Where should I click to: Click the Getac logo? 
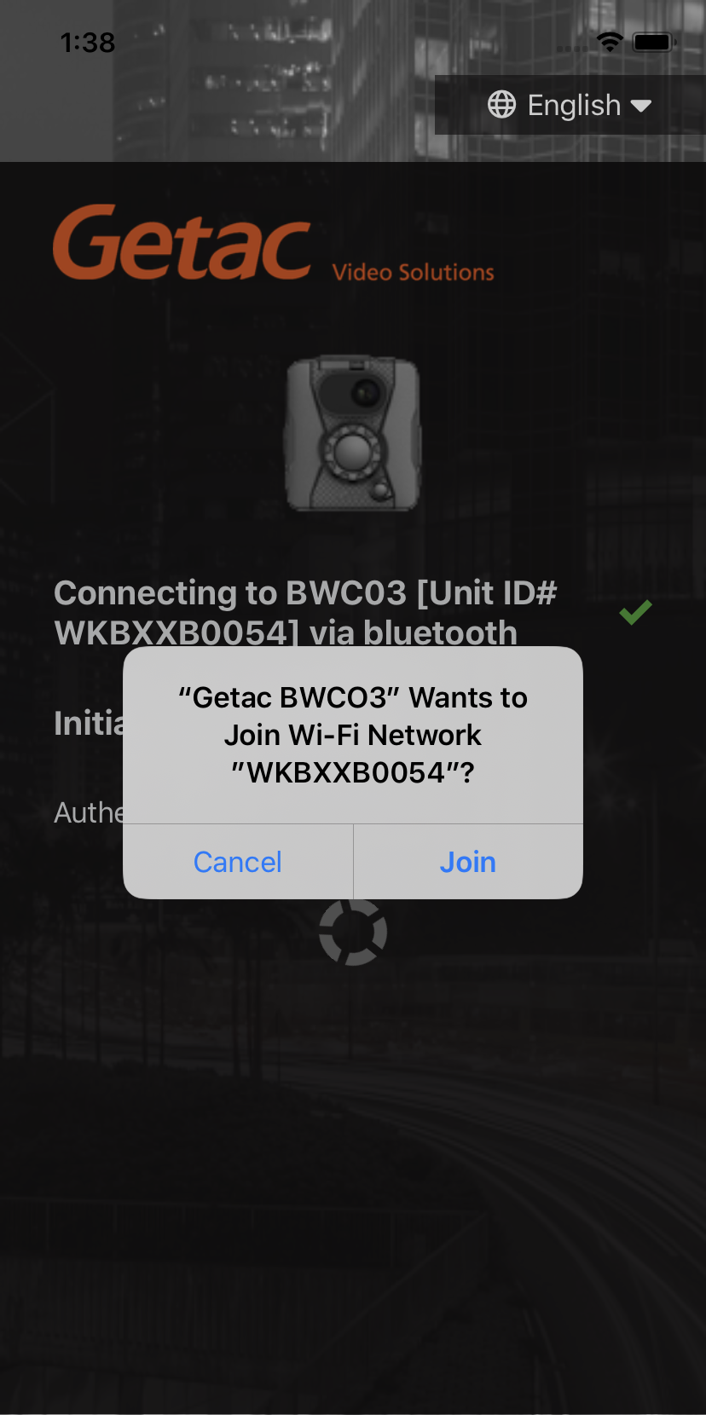pyautogui.click(x=182, y=243)
